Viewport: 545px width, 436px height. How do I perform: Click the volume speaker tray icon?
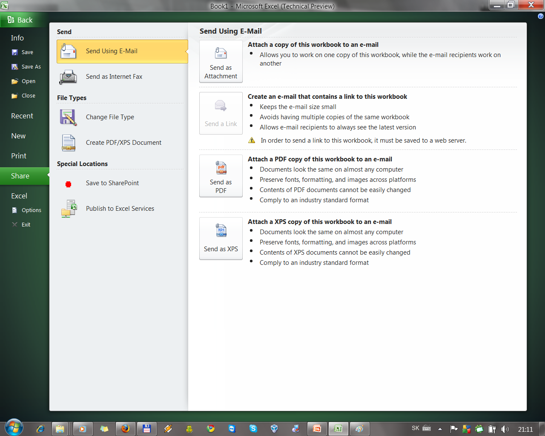tap(505, 429)
